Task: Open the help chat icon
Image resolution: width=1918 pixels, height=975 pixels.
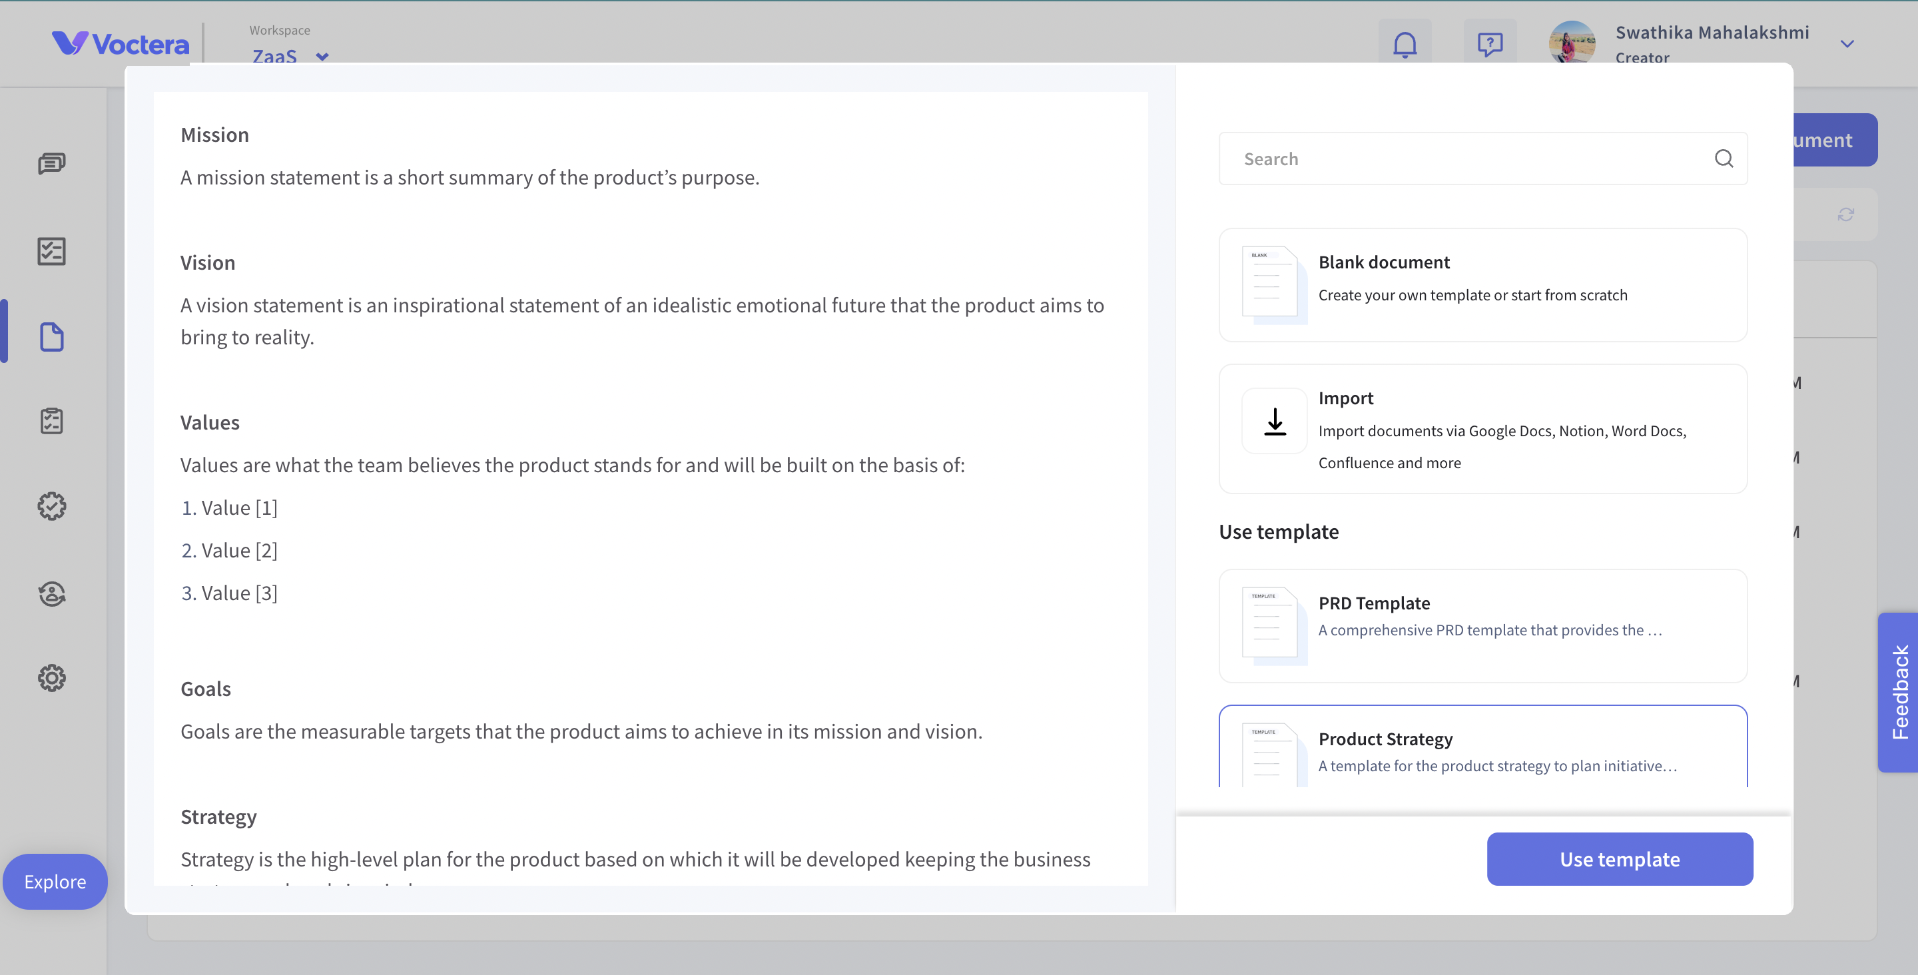Action: 1490,44
